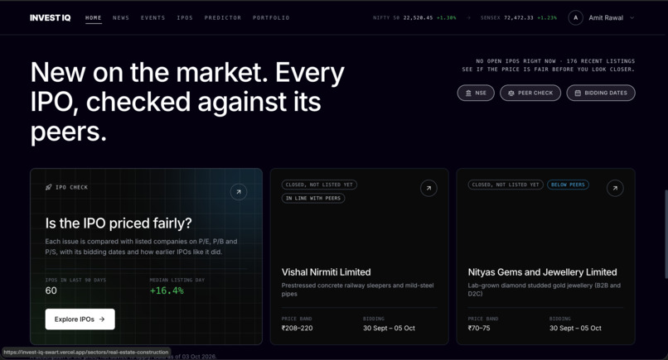Open Vishal Nirmiti card arrow icon

428,188
